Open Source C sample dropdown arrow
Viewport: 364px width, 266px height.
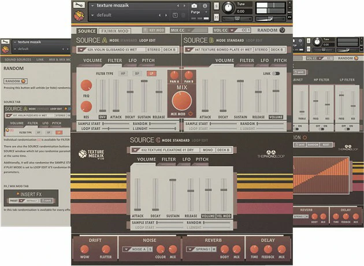coord(135,150)
